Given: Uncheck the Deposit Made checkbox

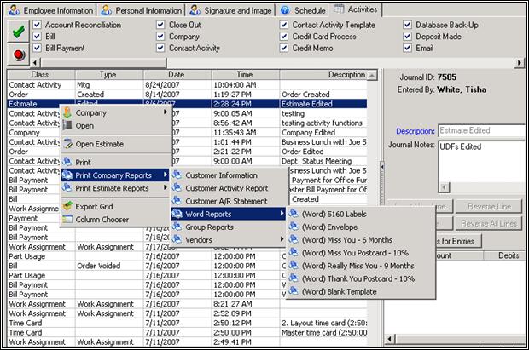Looking at the screenshot, I should point(408,37).
